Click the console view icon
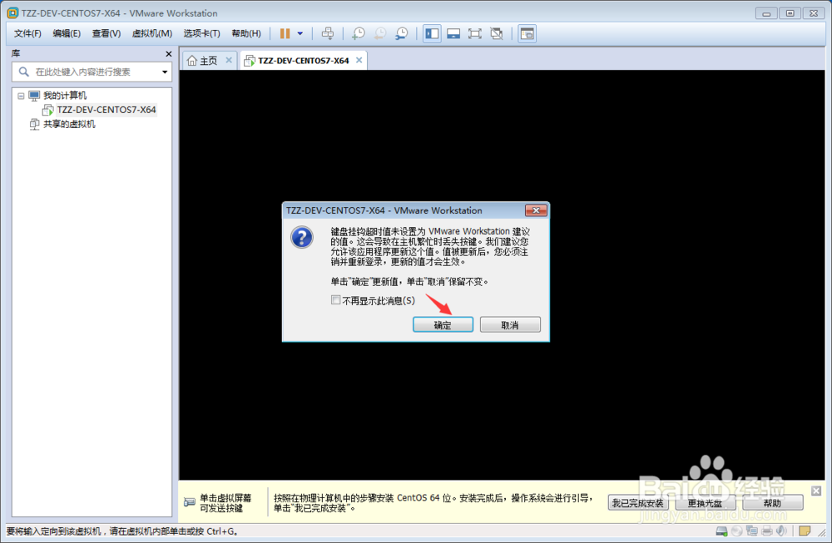 point(527,34)
